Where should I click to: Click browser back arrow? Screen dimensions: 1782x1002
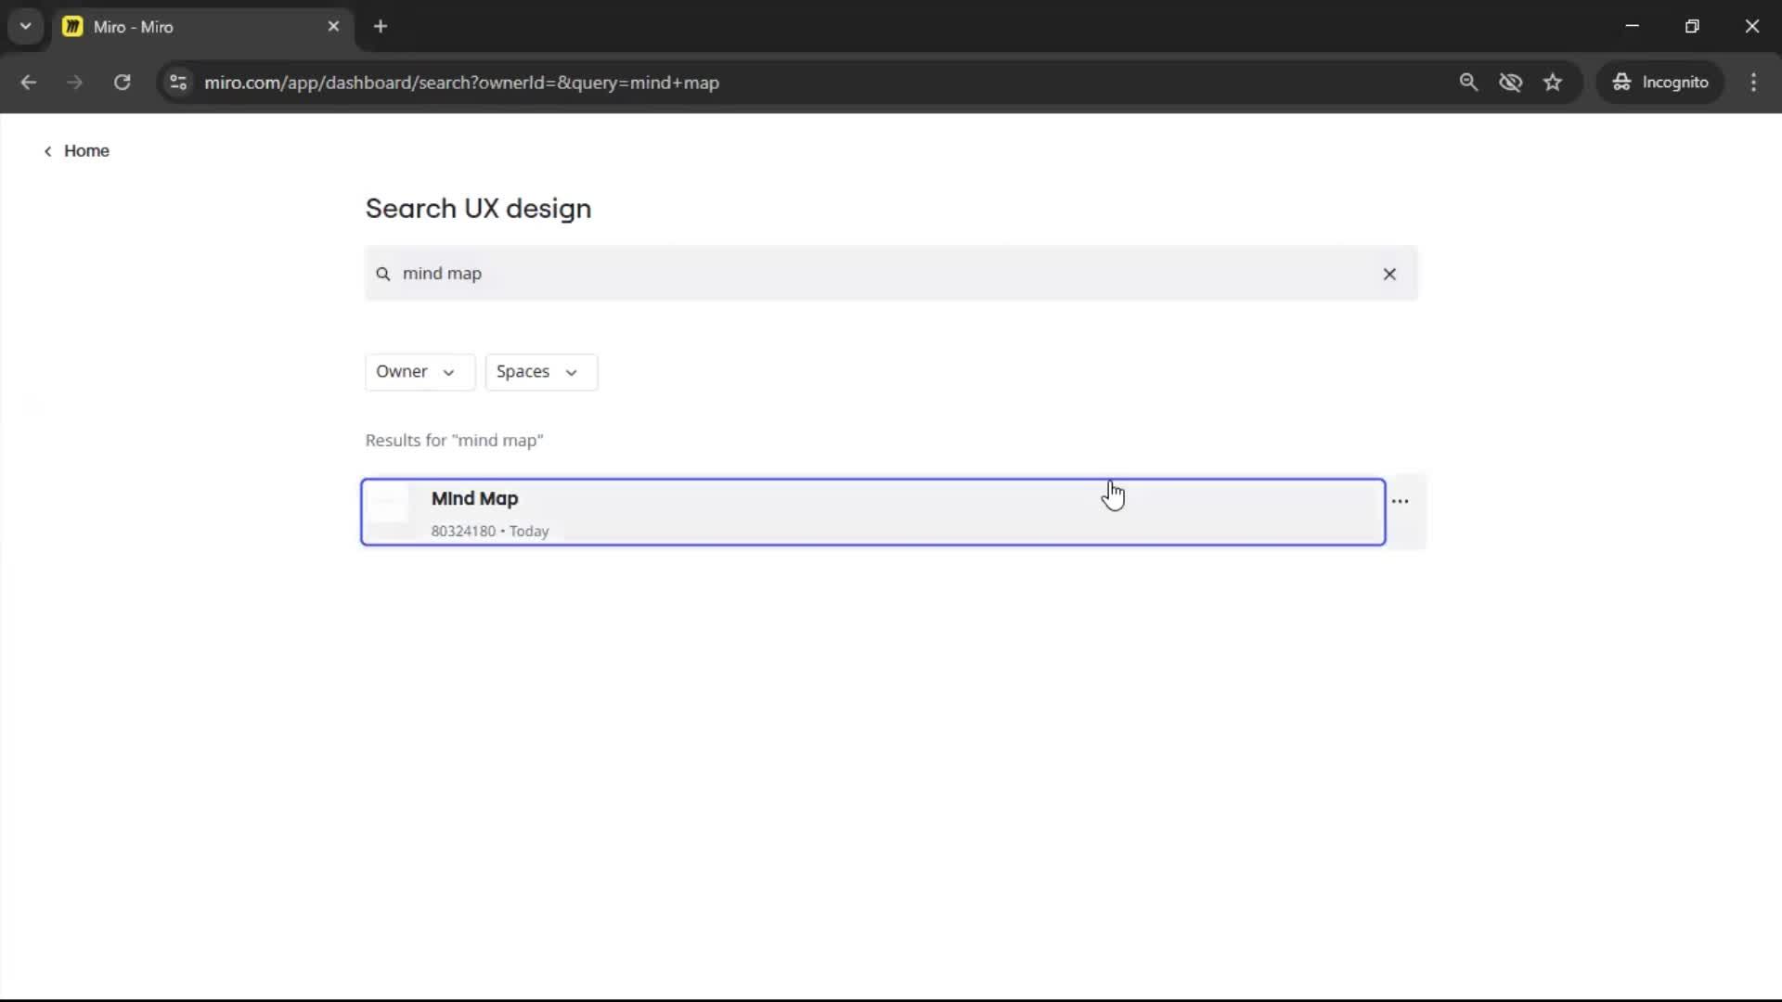tap(29, 82)
